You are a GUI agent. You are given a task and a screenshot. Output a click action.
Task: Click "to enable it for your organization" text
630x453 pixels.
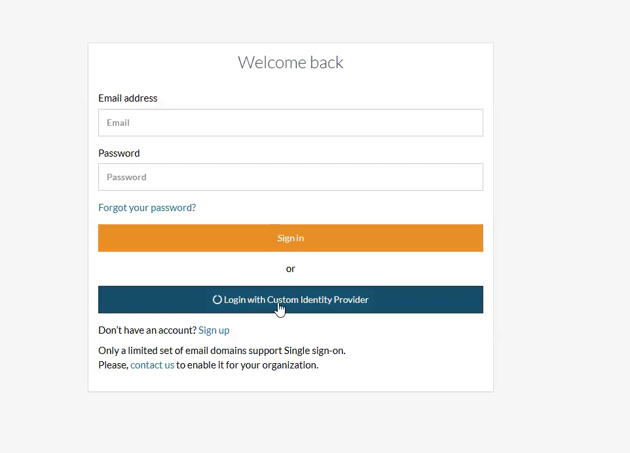click(247, 365)
